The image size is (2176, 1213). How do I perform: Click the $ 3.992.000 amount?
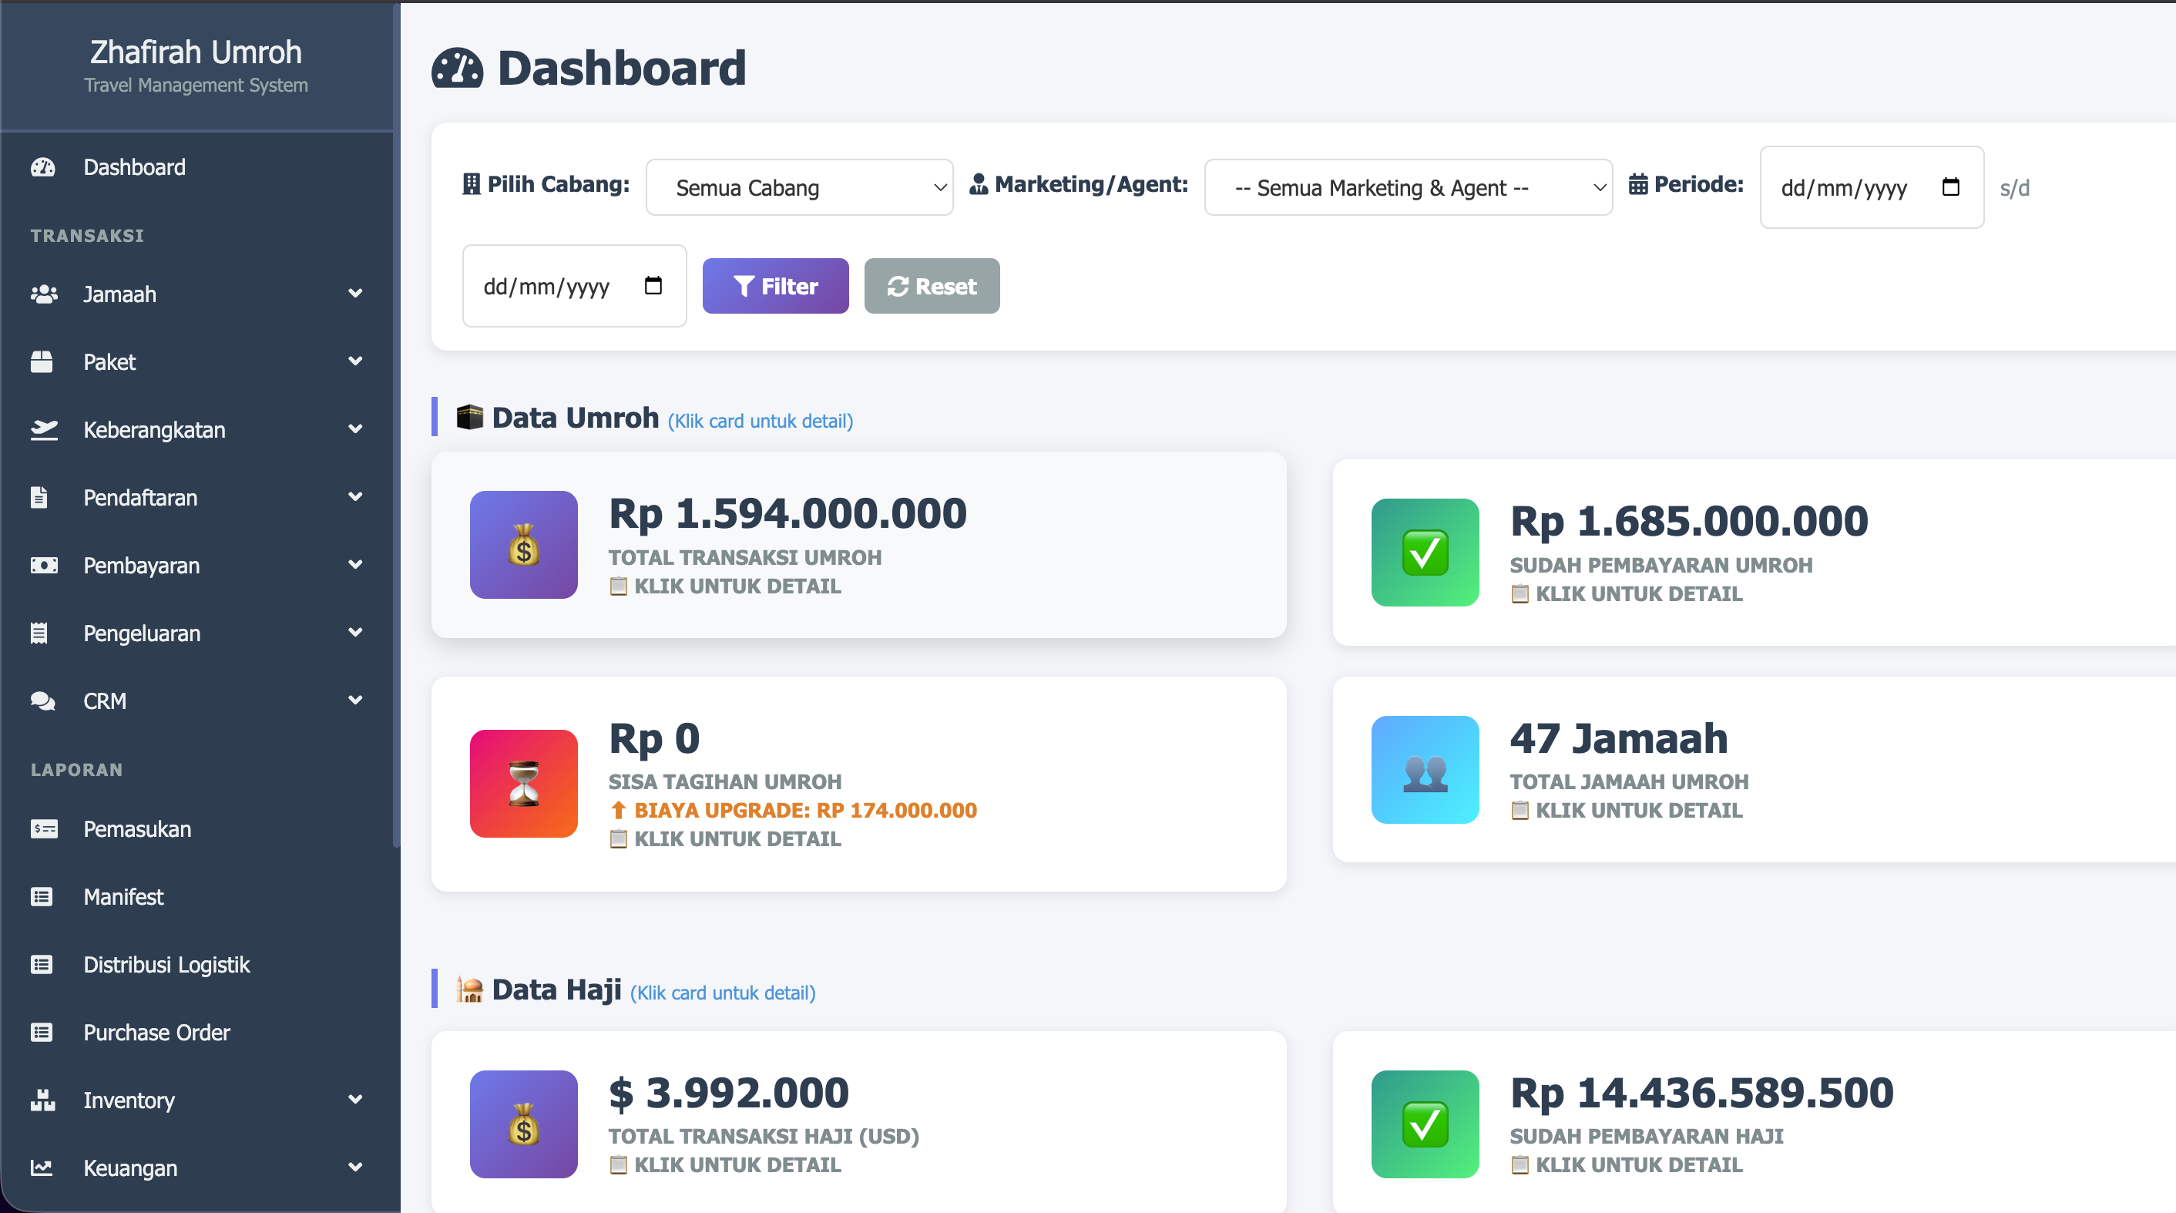728,1092
